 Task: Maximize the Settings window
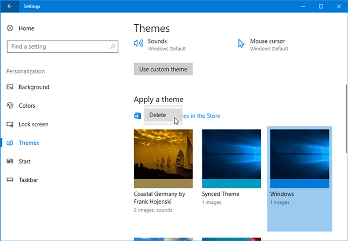321,6
